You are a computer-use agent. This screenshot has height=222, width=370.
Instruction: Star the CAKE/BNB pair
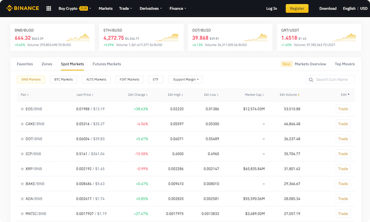point(22,124)
